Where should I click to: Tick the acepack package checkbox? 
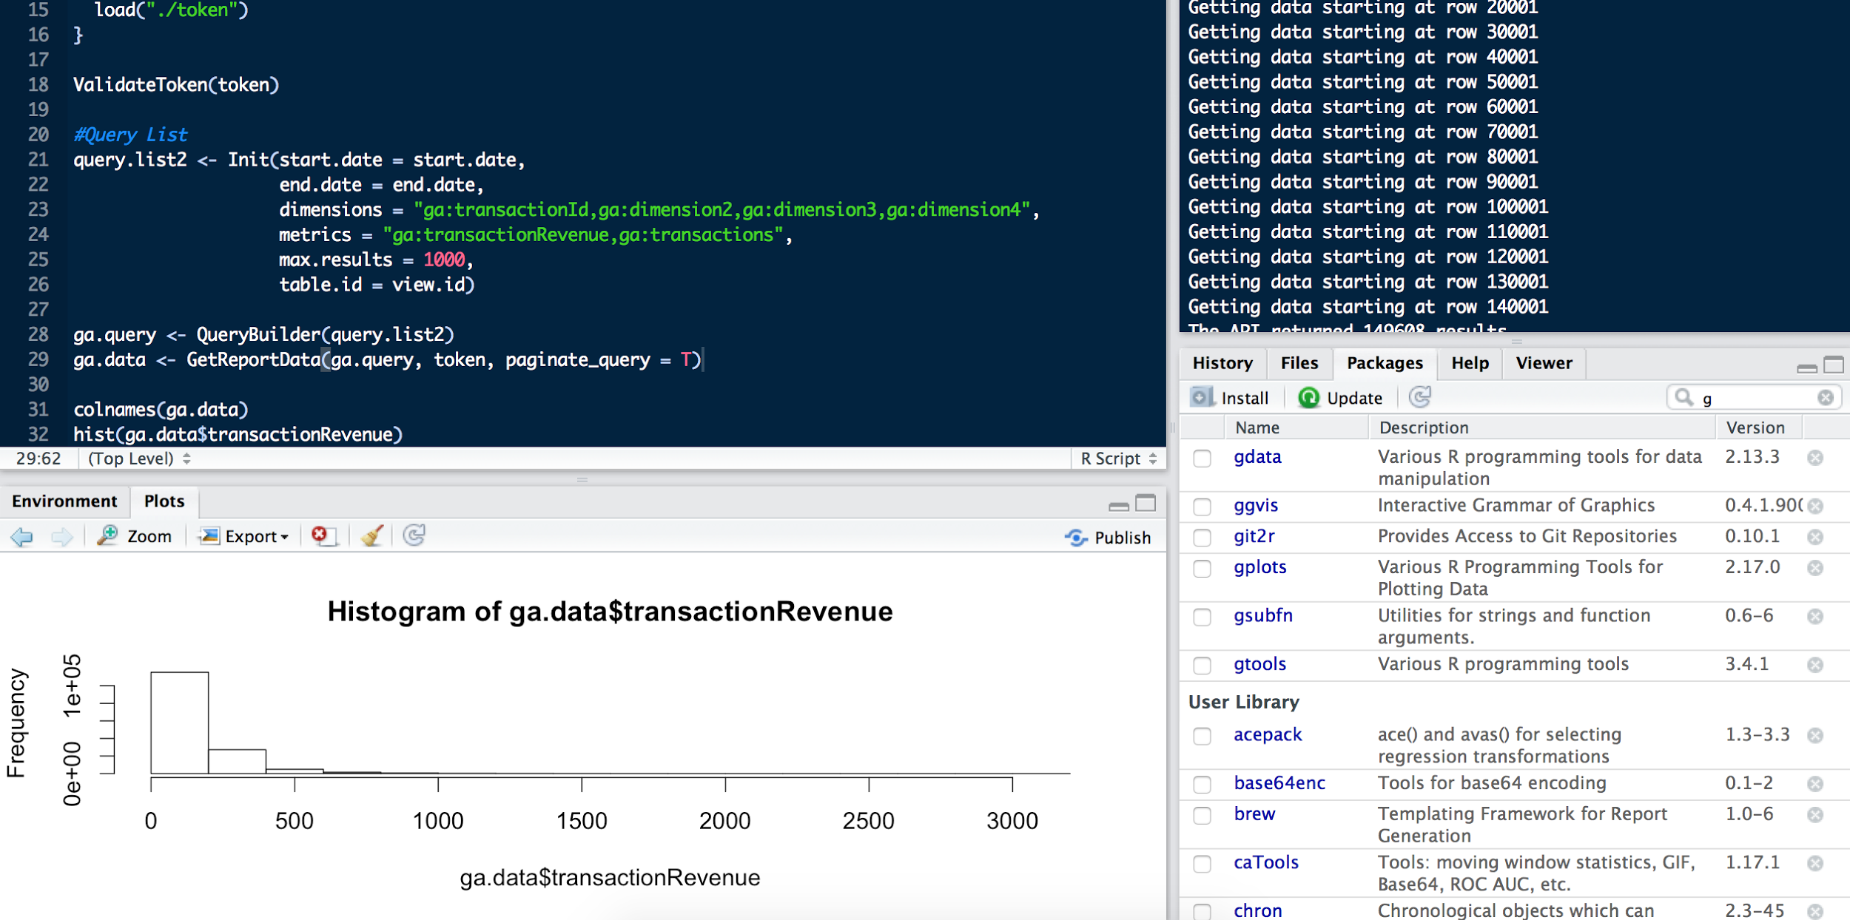coord(1202,737)
